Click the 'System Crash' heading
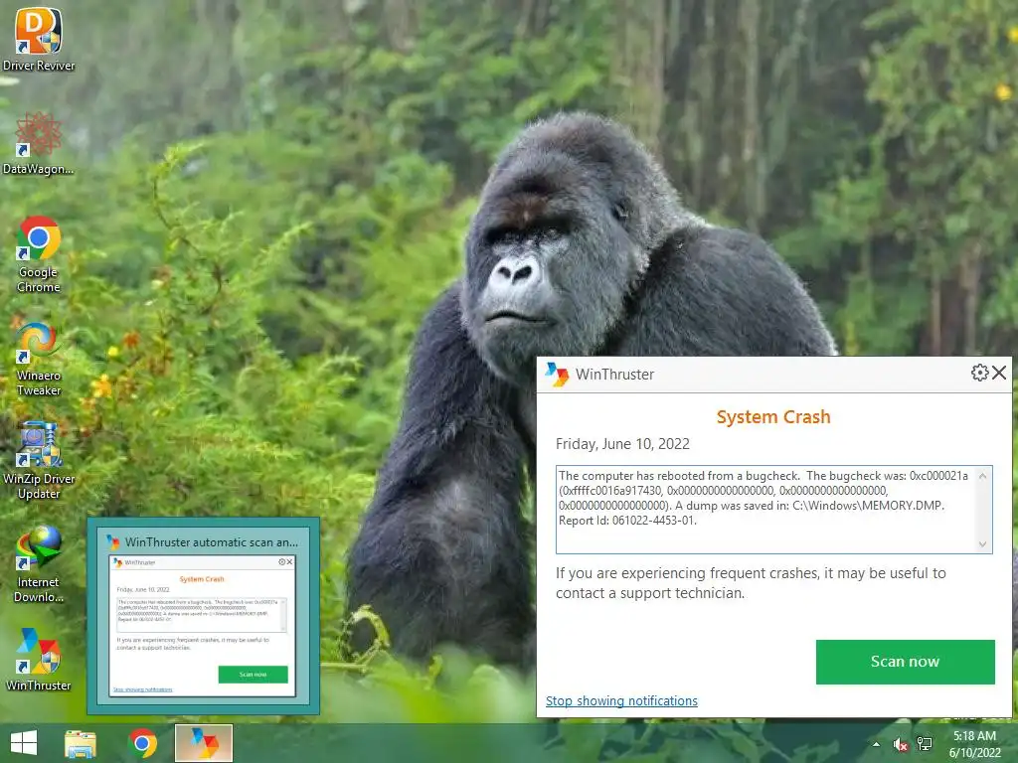The height and width of the screenshot is (763, 1018). (773, 416)
